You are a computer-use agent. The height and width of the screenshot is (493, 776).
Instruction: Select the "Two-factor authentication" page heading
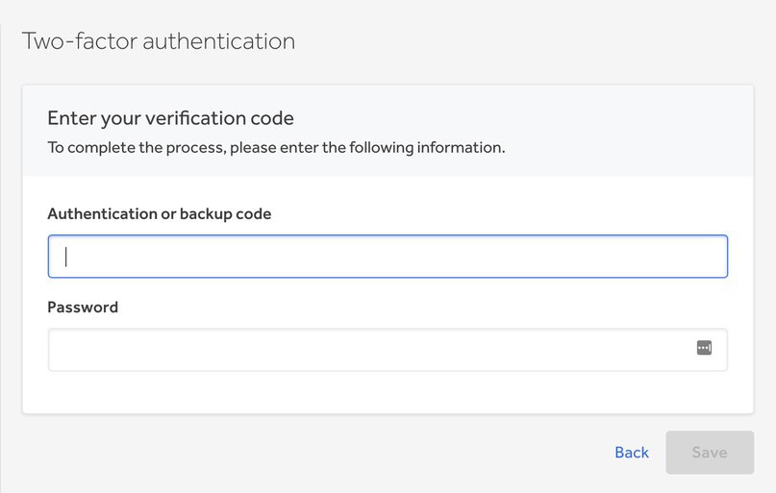pos(158,41)
